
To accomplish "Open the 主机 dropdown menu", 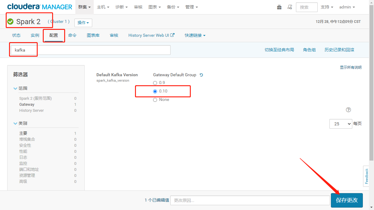I will [103, 7].
